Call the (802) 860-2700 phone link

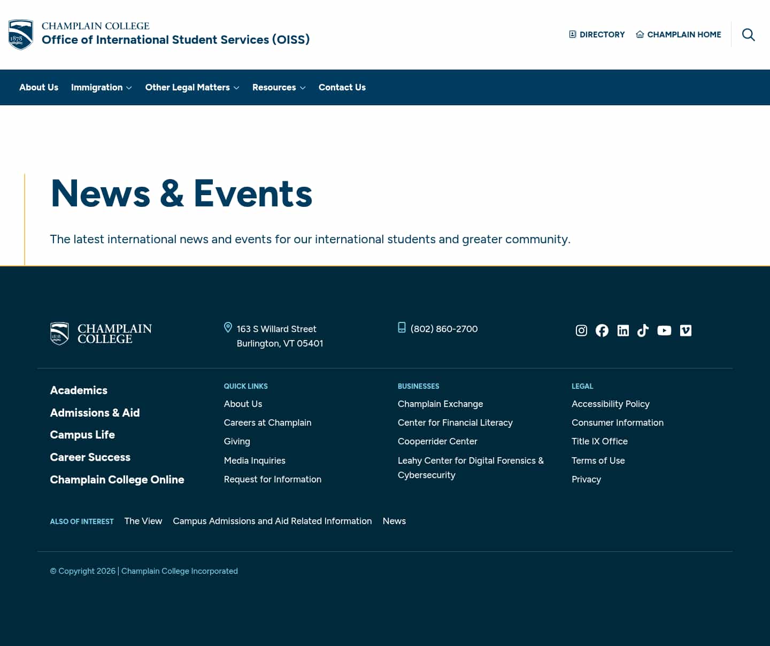tap(444, 329)
